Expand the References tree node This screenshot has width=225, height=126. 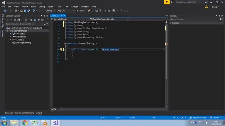[10, 37]
